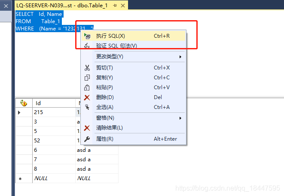Open 属性(R) from context menu

click(134, 139)
